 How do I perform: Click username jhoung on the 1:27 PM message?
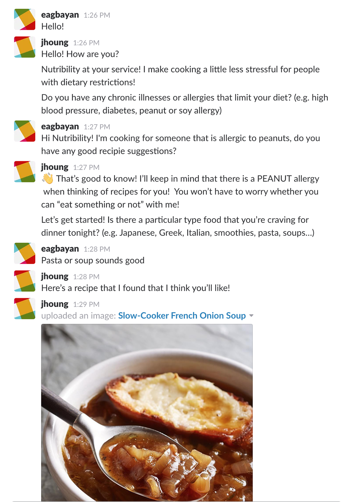click(55, 167)
